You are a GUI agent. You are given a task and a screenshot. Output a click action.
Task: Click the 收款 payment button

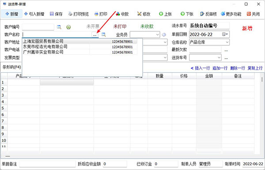coord(122,14)
